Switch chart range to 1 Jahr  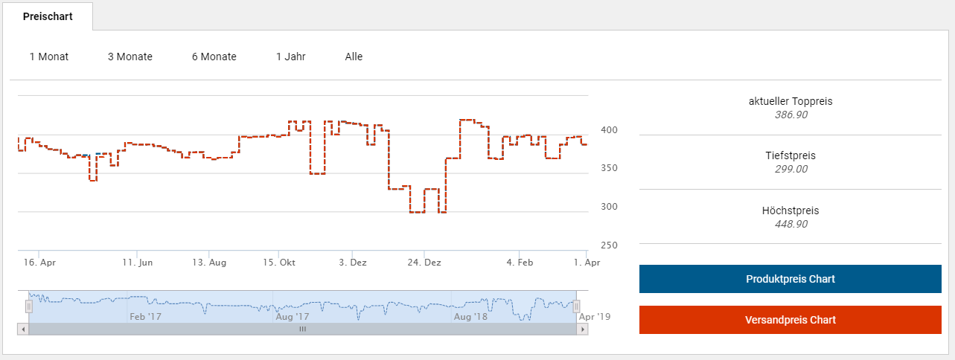coord(291,57)
